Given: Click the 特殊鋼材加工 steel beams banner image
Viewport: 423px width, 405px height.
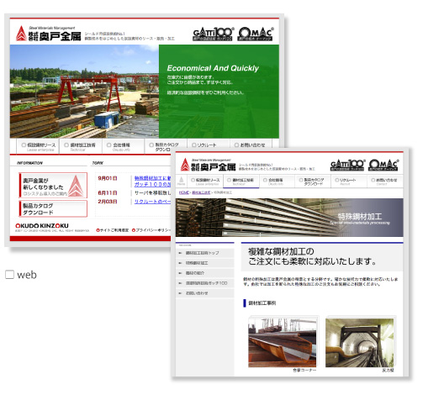Looking at the screenshot, I should pos(289,218).
